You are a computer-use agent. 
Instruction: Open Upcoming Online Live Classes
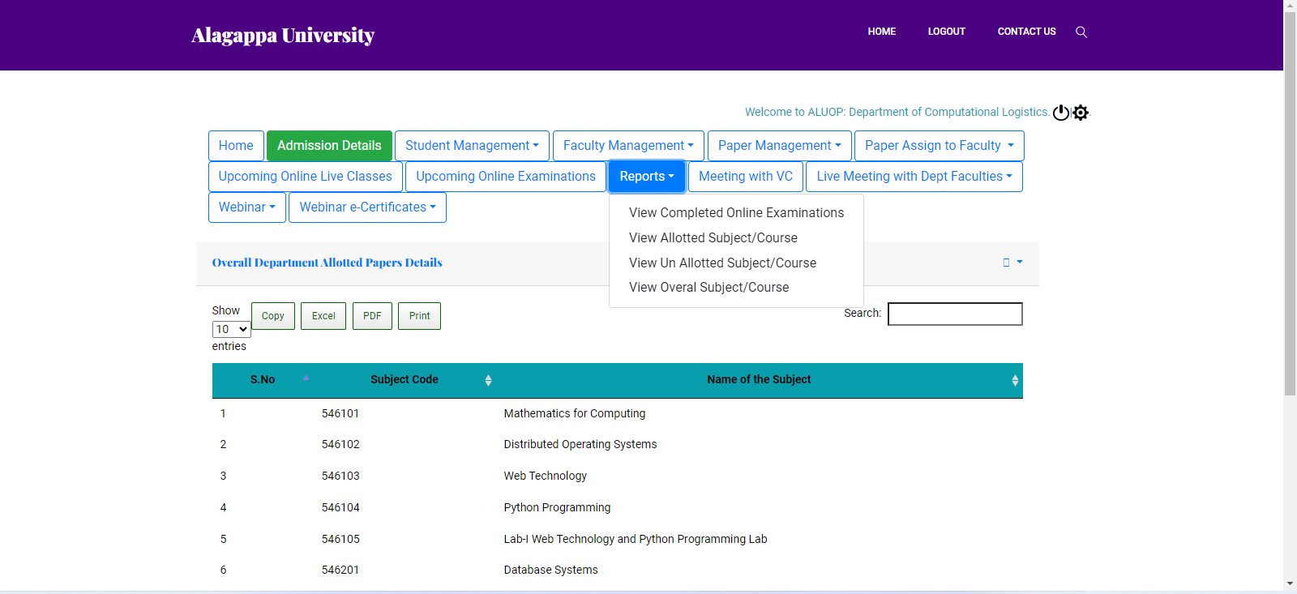[x=305, y=177]
